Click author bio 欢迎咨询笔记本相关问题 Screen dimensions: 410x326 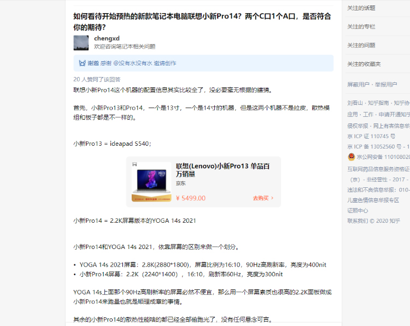click(125, 46)
